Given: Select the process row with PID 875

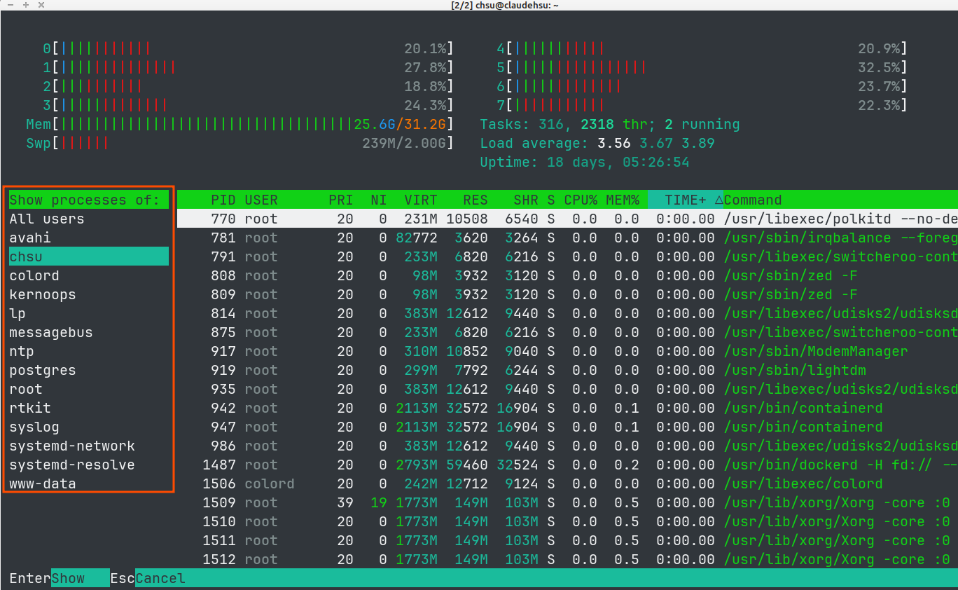Looking at the screenshot, I should [567, 332].
